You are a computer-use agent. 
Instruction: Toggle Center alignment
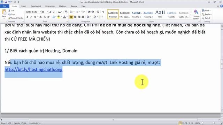pyautogui.click(x=75, y=17)
